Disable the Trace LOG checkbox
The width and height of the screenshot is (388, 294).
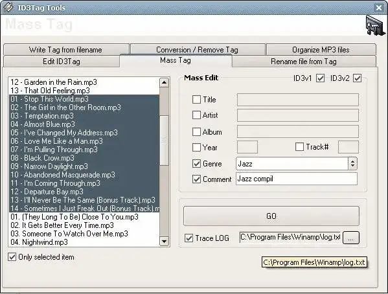point(188,238)
